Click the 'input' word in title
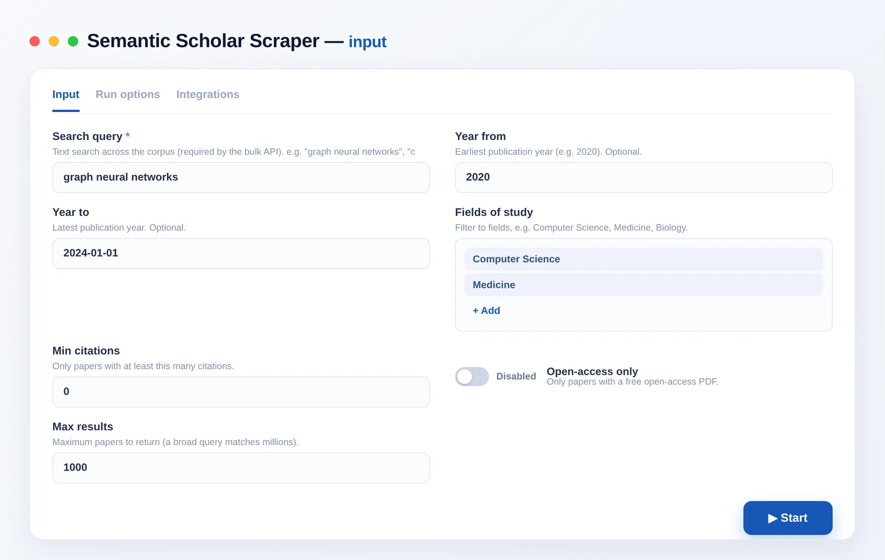Screen dimensions: 885x560 pos(368,42)
